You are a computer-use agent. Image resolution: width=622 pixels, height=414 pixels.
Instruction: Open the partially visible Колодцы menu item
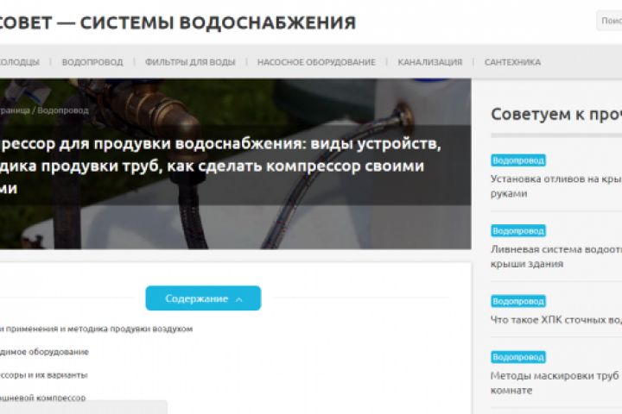19,62
